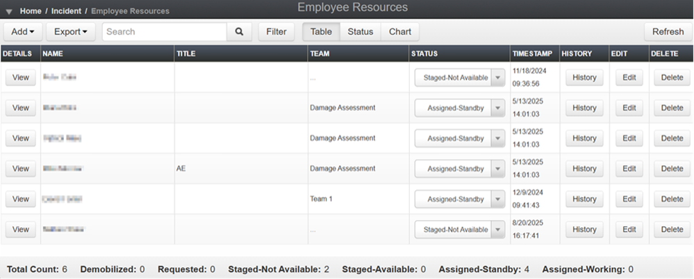Screen dimensions: 694x279
Task: Open History in the 11/18/2024 row
Action: coord(584,77)
